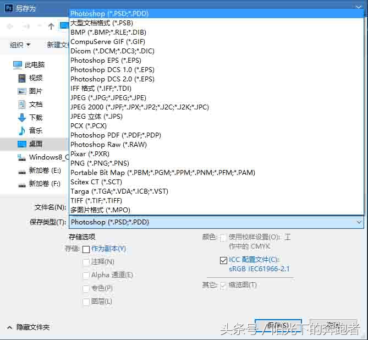Pick Pixar (*.PXR) format
The height and width of the screenshot is (340, 368).
pyautogui.click(x=216, y=154)
